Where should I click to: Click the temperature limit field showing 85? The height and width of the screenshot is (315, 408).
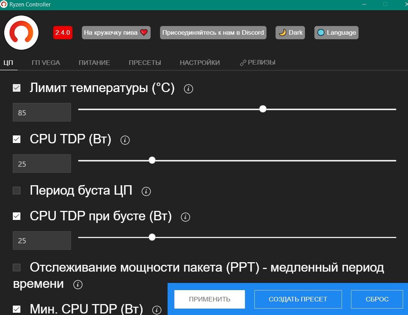click(x=42, y=112)
